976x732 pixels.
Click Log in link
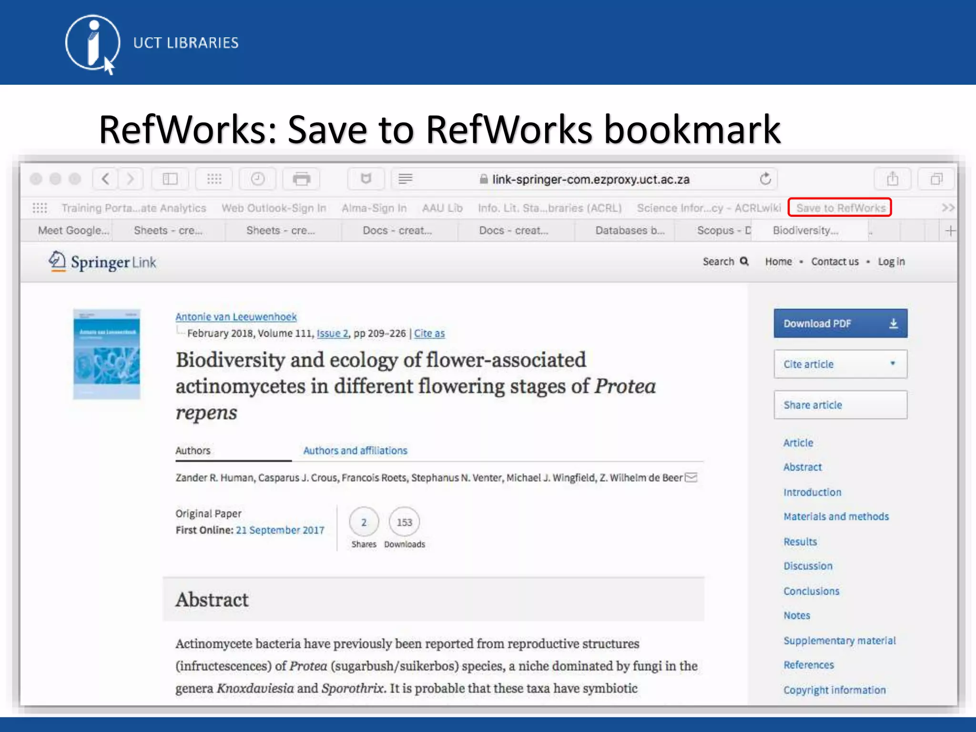tap(891, 262)
